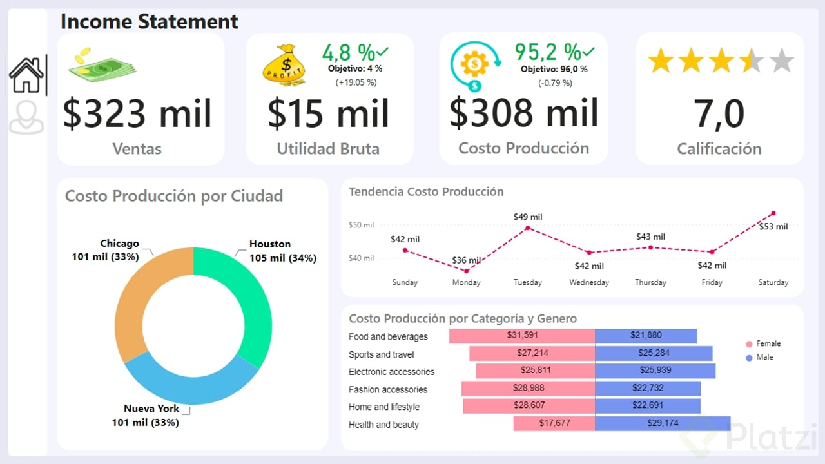Click the $15 mil Utilidad Bruta card
Image resolution: width=825 pixels, height=464 pixels.
click(x=329, y=114)
